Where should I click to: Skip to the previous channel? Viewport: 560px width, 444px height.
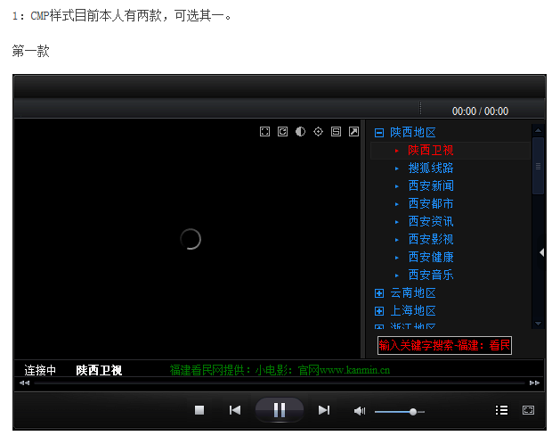(235, 410)
